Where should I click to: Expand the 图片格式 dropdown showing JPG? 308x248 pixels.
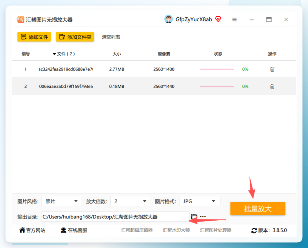click(x=200, y=201)
